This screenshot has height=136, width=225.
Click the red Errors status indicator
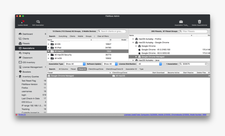click(x=16, y=115)
